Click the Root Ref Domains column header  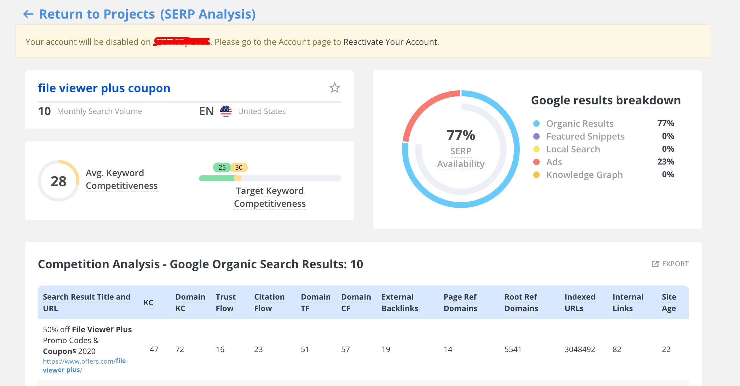[x=521, y=302]
